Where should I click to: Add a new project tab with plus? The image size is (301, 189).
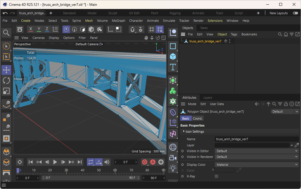click(51, 13)
